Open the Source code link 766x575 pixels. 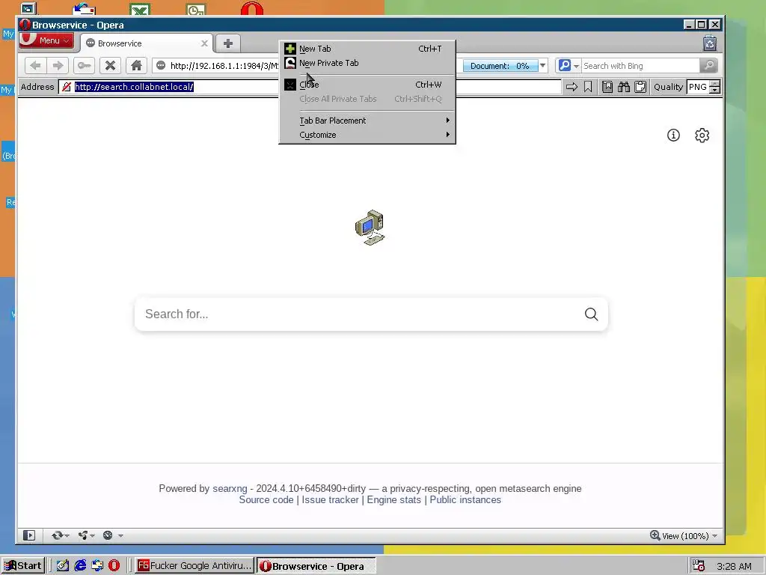(266, 499)
